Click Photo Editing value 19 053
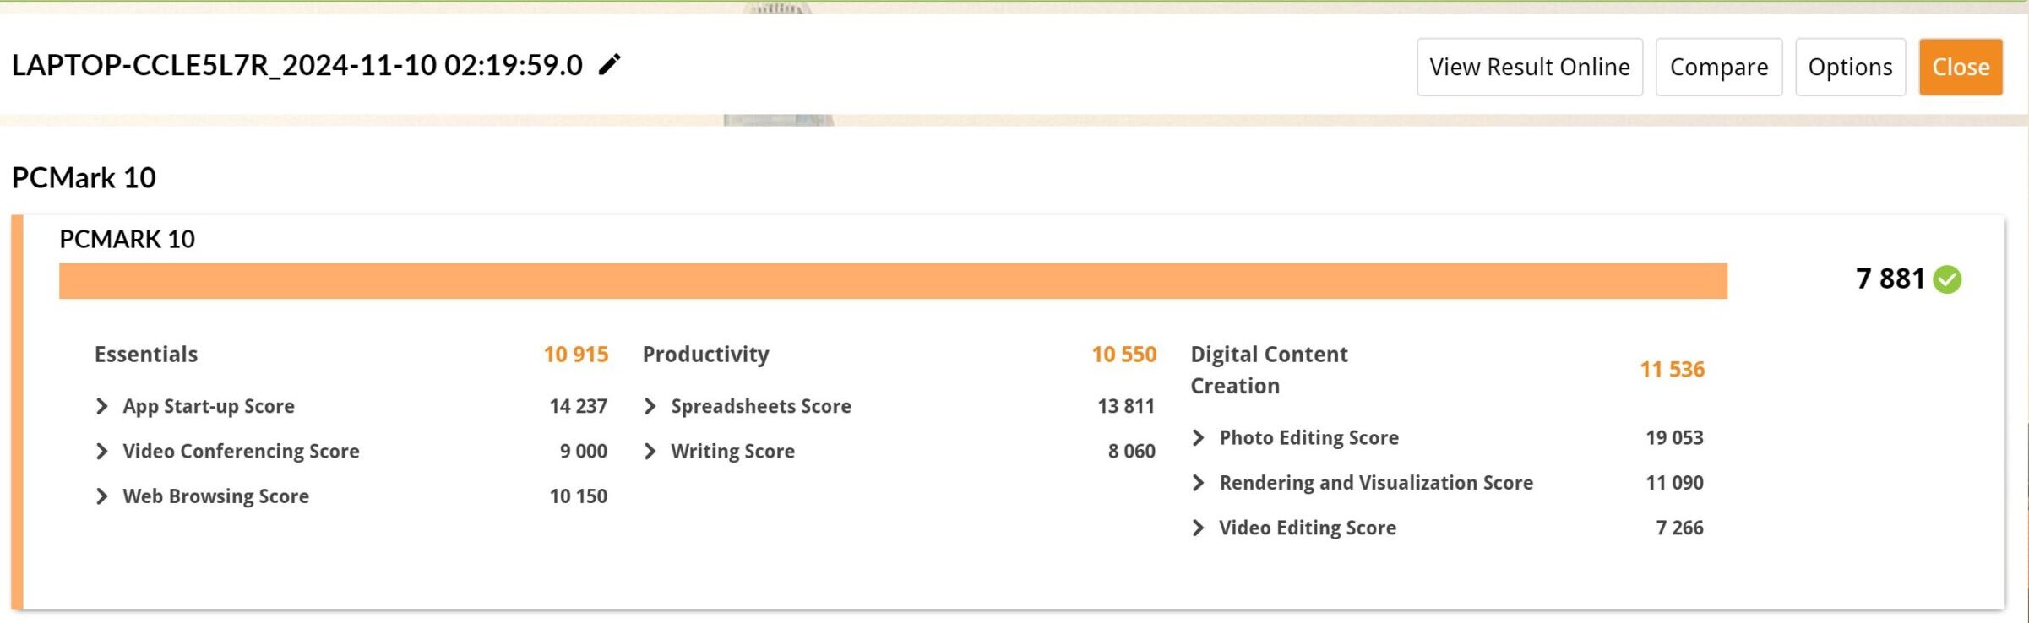 (x=1675, y=437)
